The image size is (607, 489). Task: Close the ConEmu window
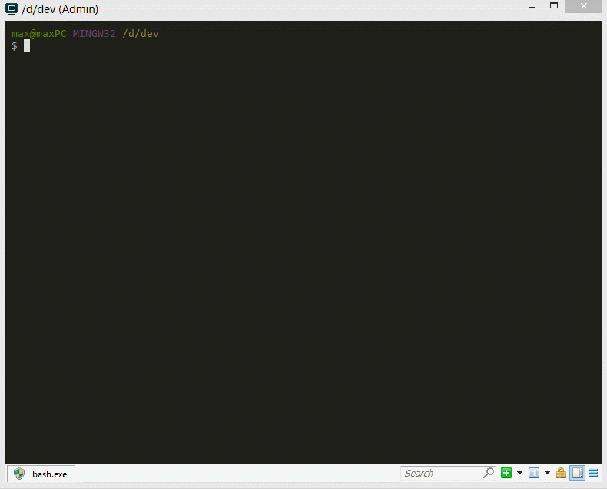click(583, 6)
